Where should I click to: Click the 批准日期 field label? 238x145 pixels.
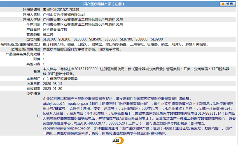(x=33, y=84)
